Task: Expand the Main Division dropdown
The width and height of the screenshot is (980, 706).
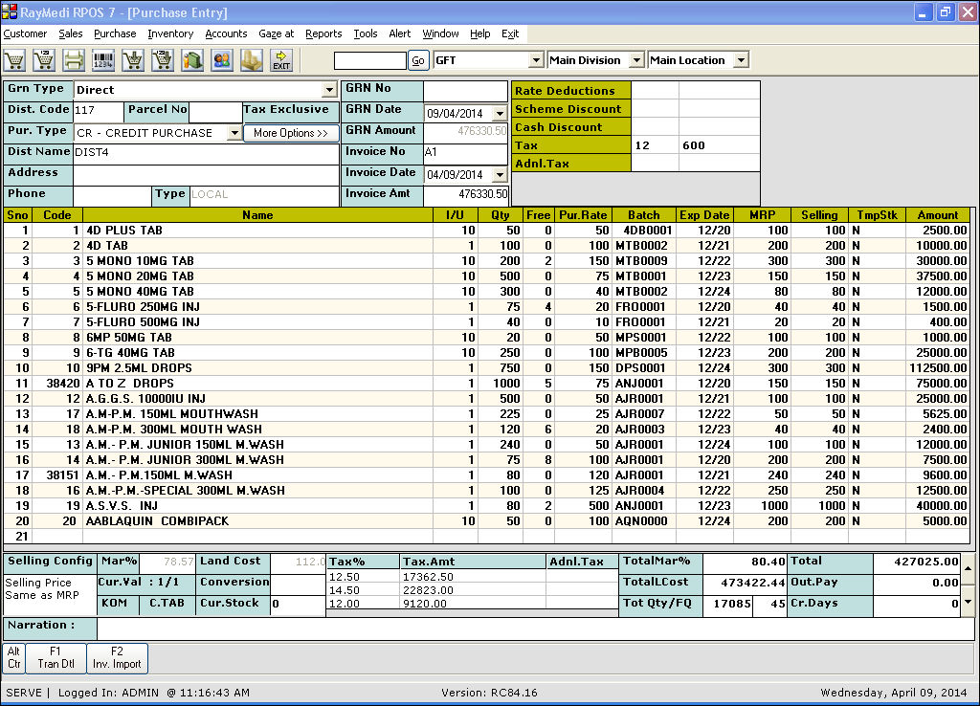Action: click(x=636, y=60)
